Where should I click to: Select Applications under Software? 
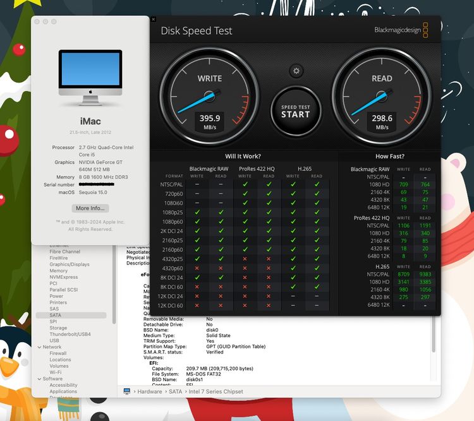pyautogui.click(x=63, y=391)
